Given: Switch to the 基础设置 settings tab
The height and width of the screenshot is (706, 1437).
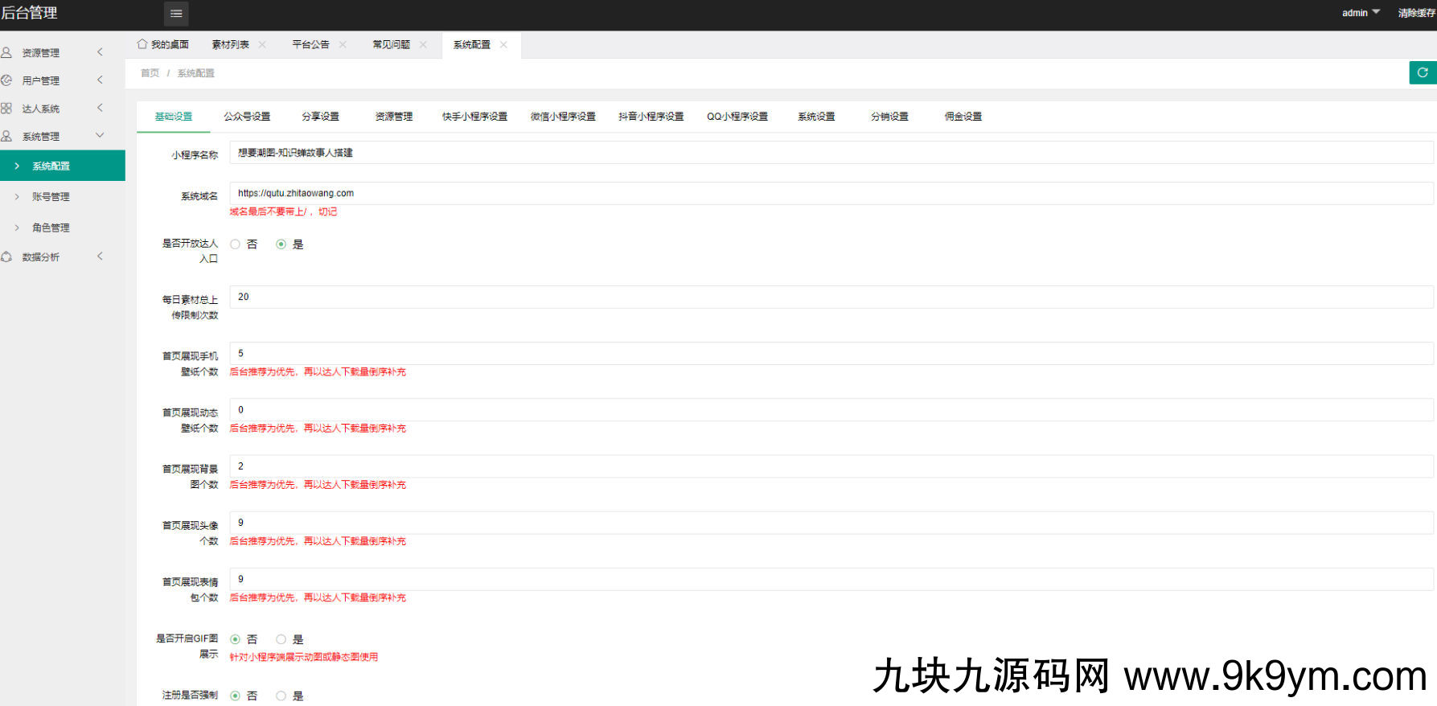Looking at the screenshot, I should (x=174, y=117).
